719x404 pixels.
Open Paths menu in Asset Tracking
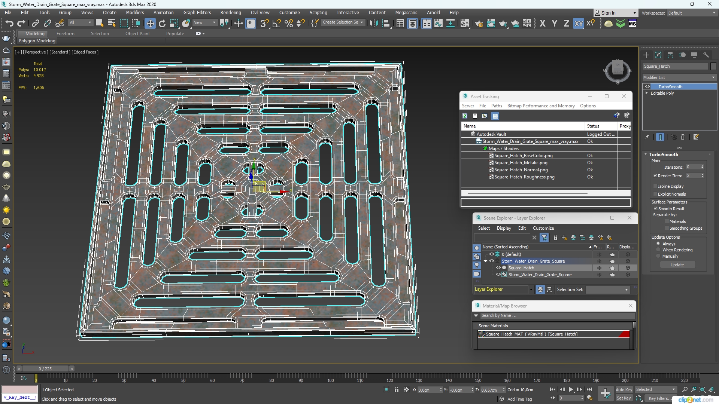point(497,106)
